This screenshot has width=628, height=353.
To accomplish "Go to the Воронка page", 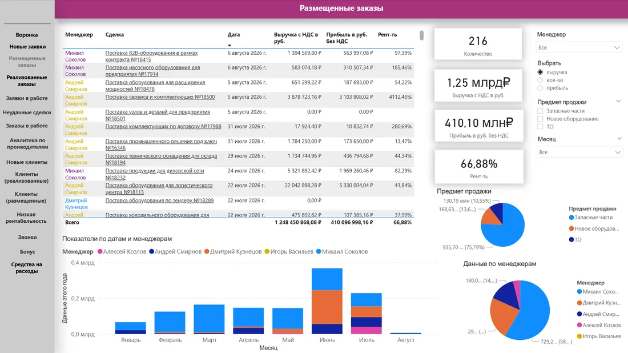I will [x=27, y=35].
